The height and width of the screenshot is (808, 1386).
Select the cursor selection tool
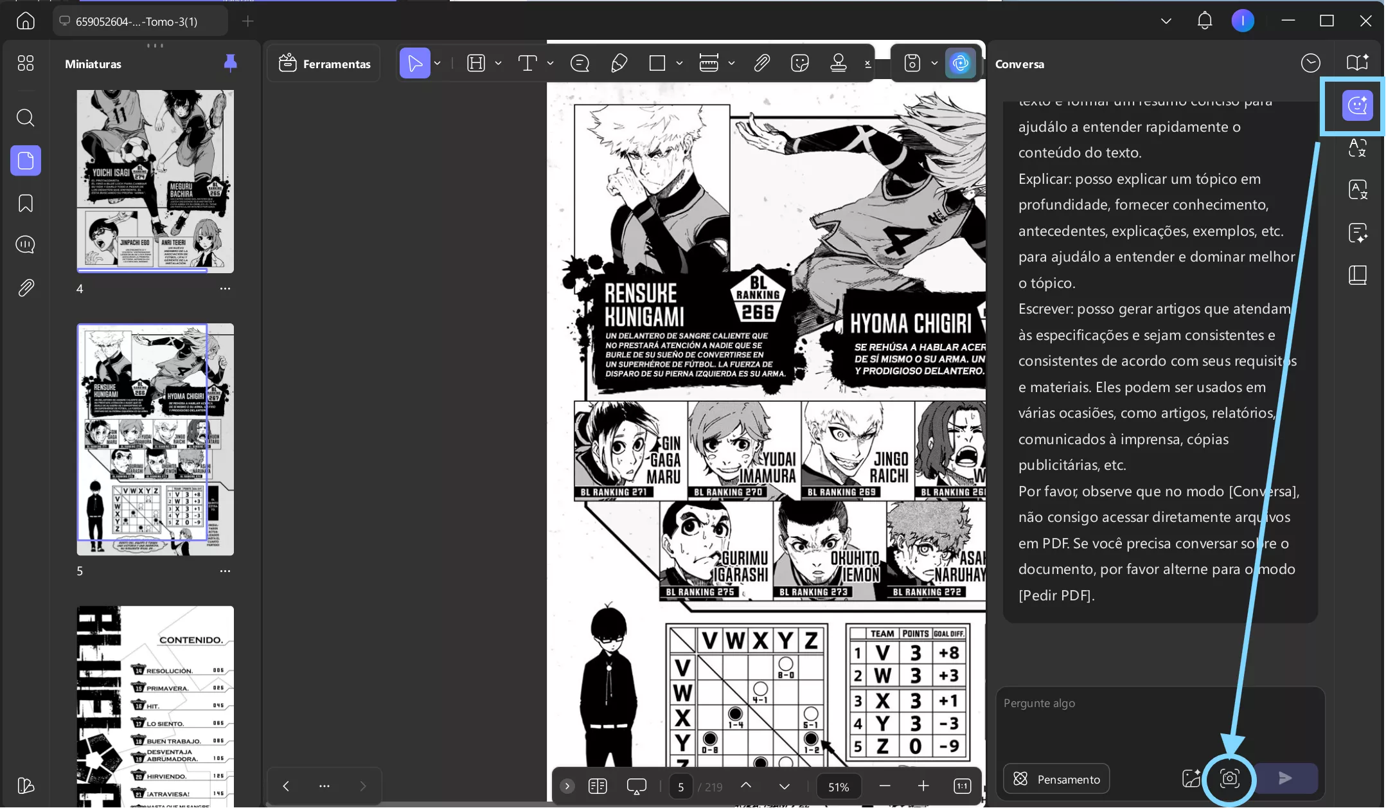point(414,63)
